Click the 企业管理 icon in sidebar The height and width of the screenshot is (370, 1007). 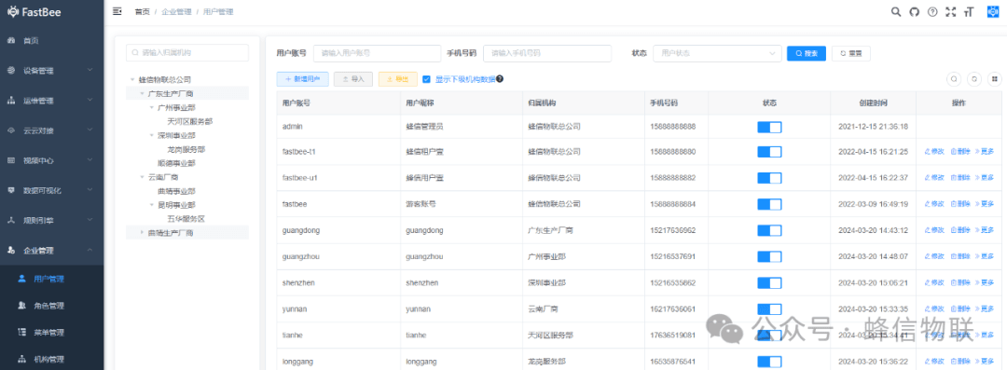[x=11, y=251]
